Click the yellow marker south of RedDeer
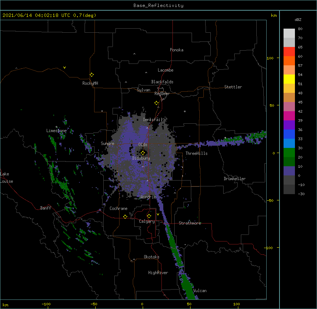The width and height of the screenshot is (317, 309). [x=156, y=103]
